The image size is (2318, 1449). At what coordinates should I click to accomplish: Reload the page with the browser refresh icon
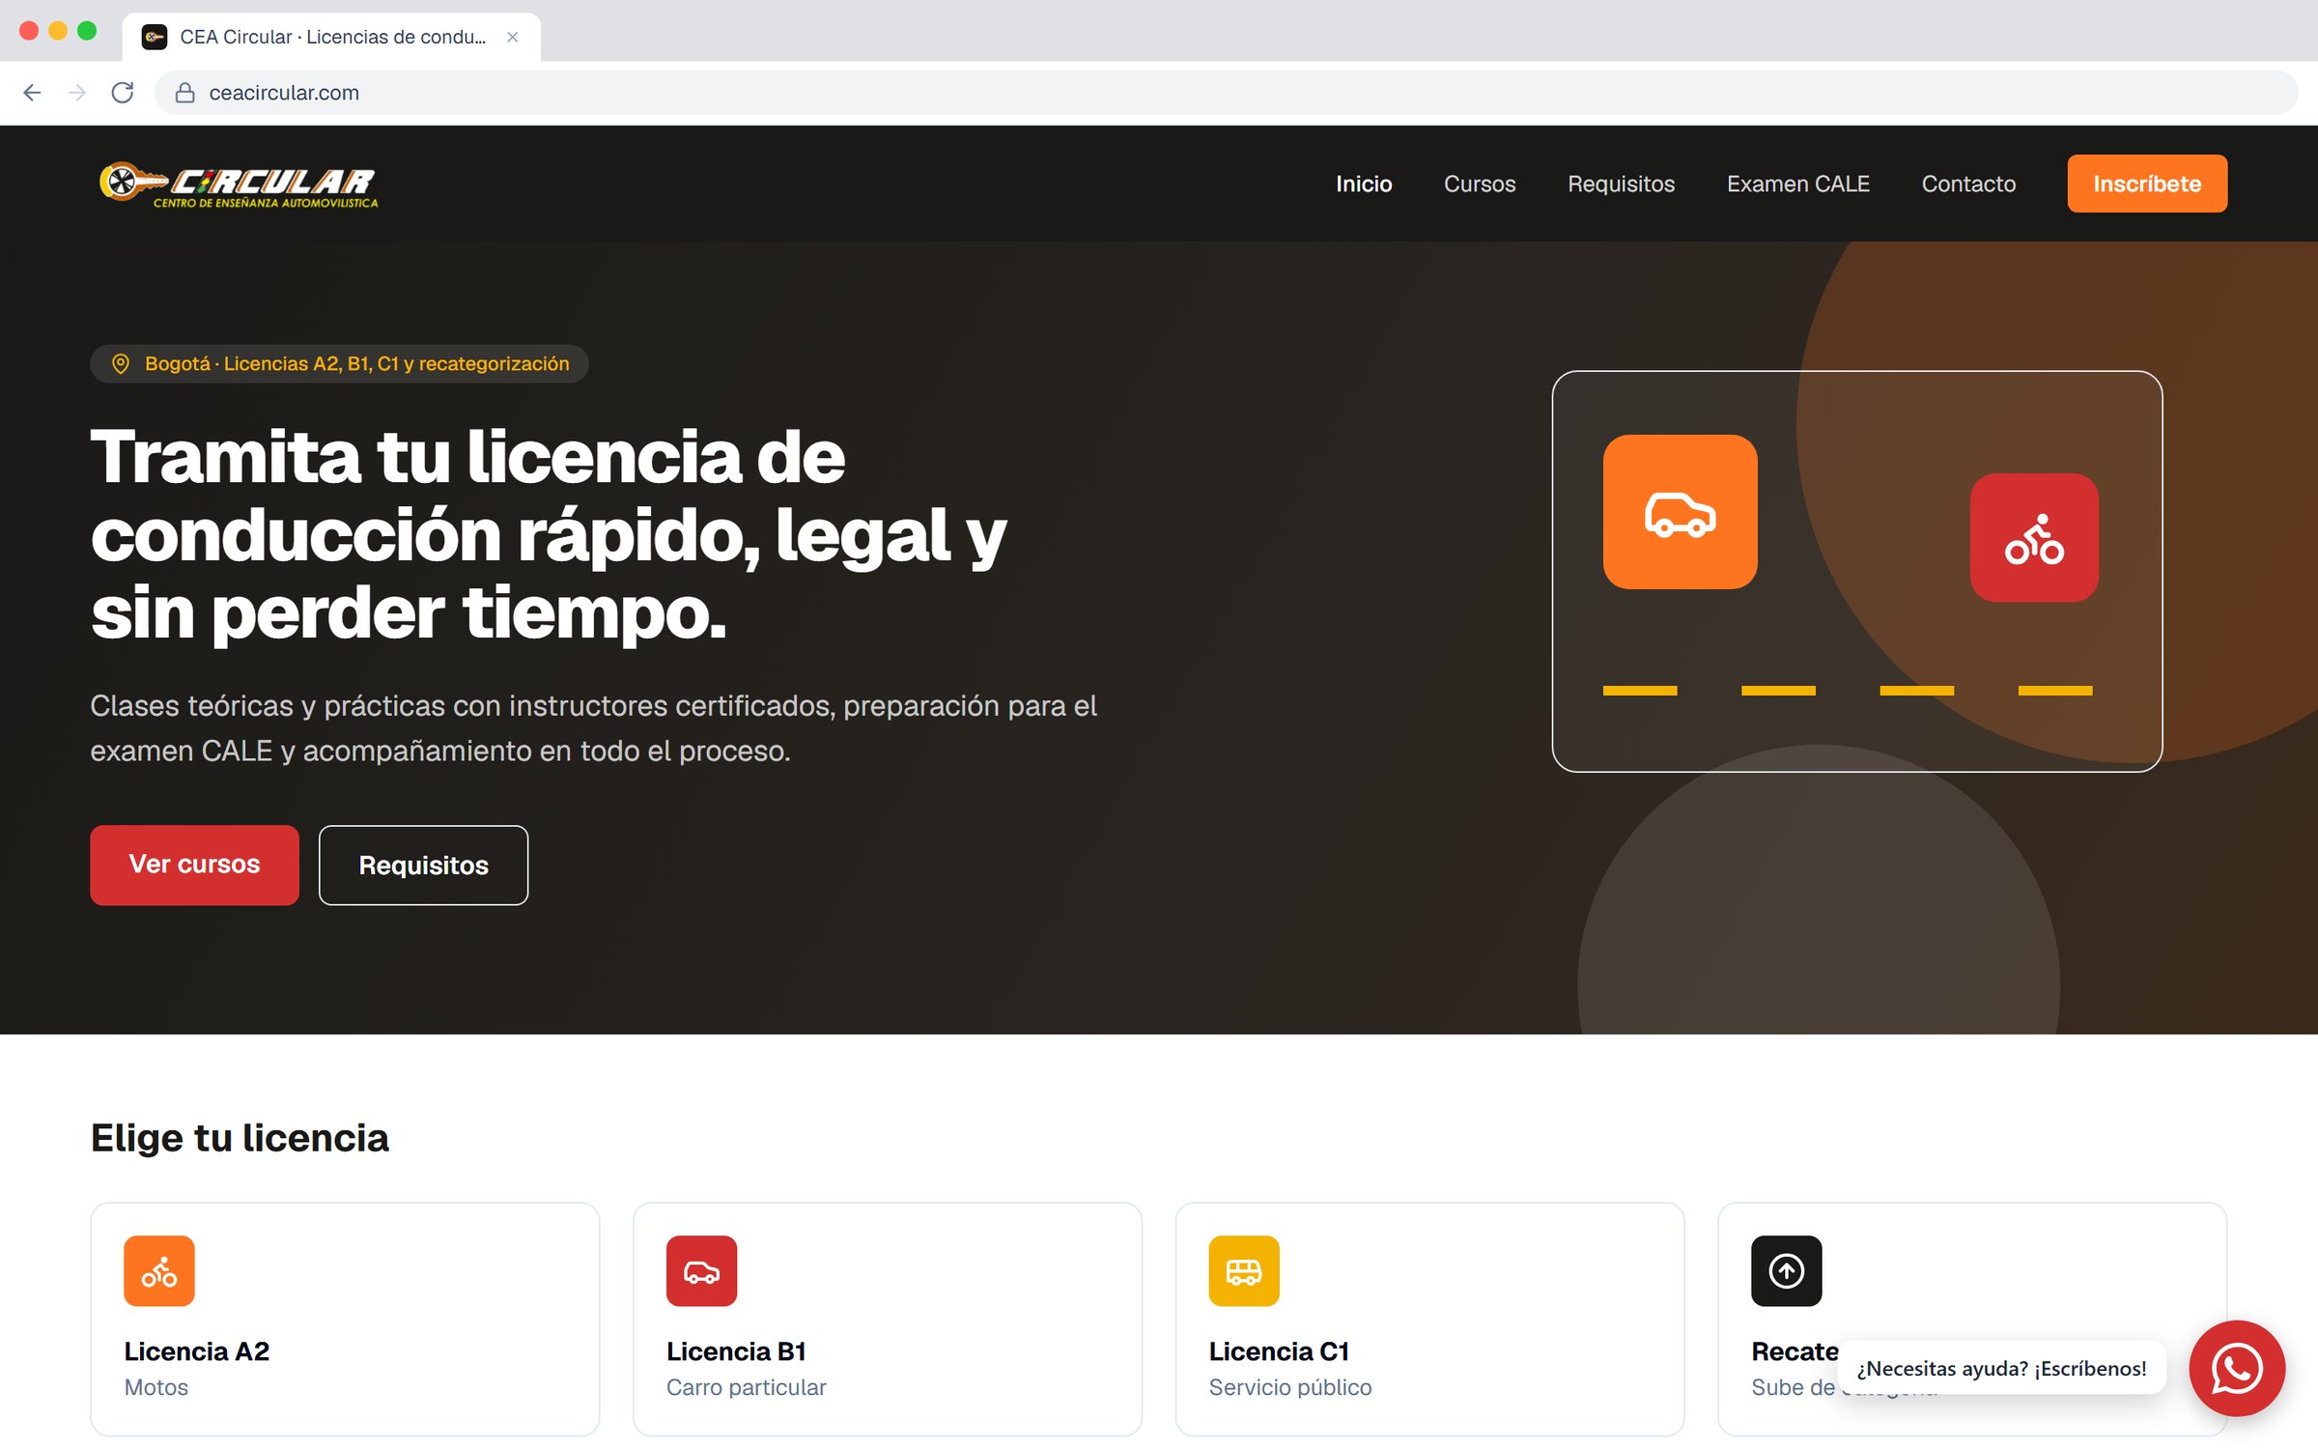pos(123,93)
